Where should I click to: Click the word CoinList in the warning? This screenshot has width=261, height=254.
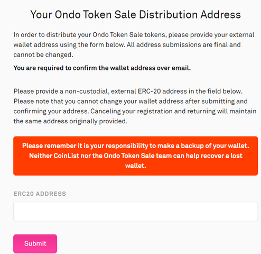(67, 156)
